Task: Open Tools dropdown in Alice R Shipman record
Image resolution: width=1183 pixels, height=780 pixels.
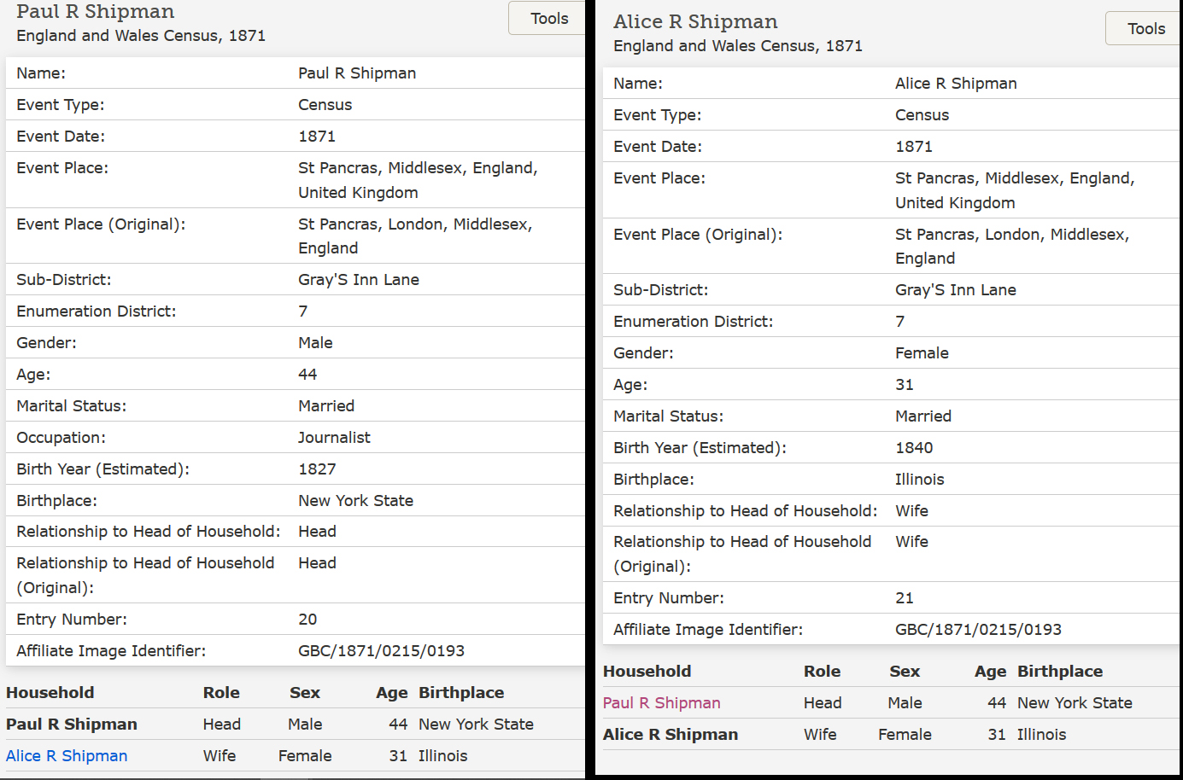Action: (1145, 29)
